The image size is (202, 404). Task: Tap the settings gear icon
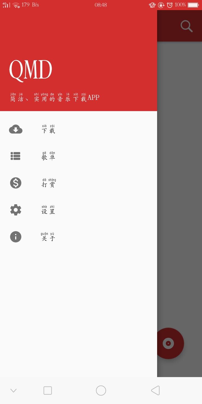coord(16,210)
